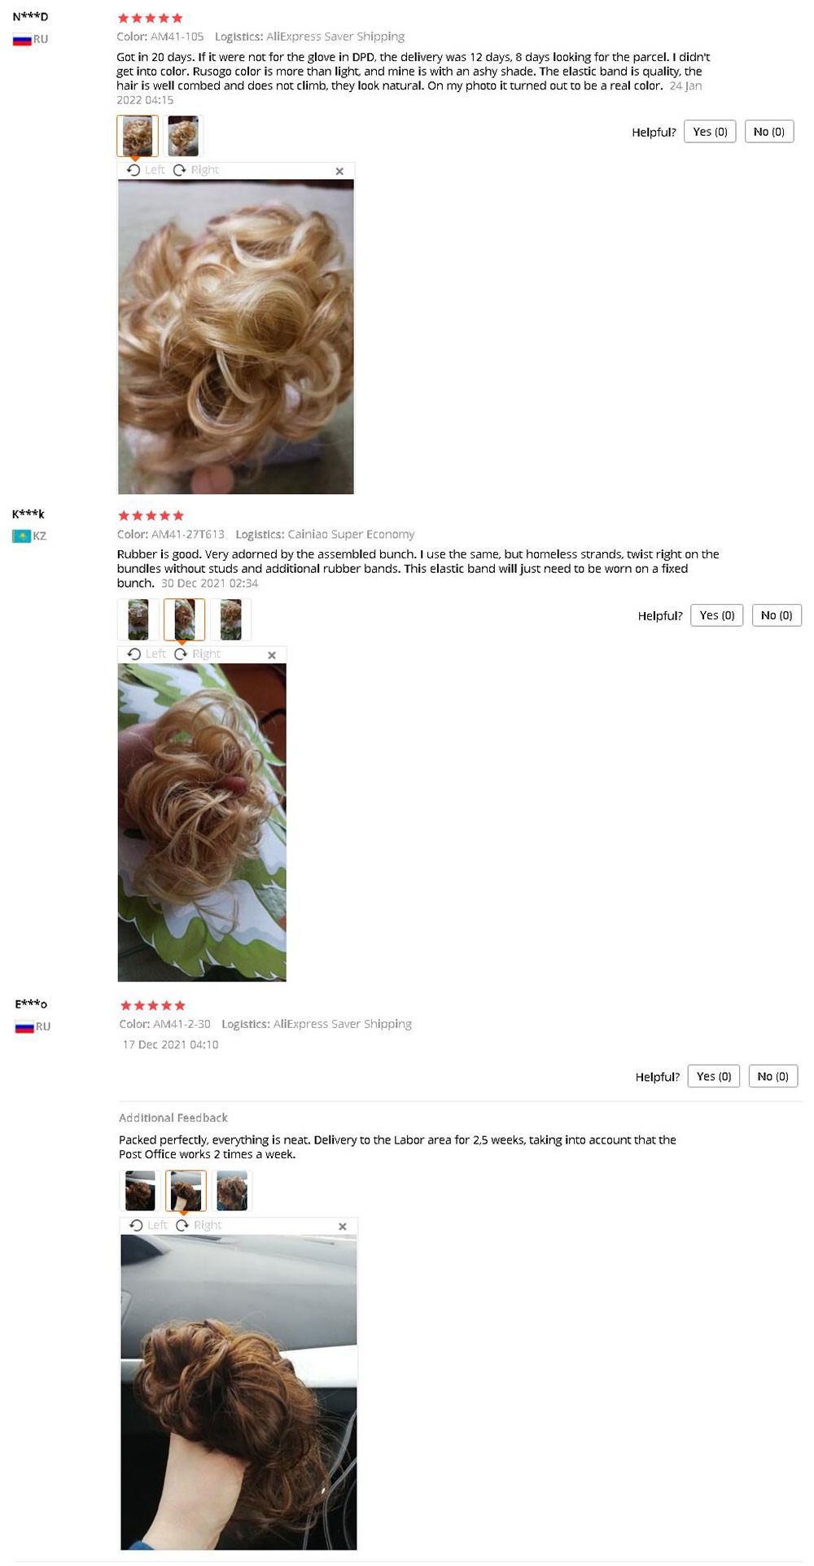Image resolution: width=814 pixels, height=1566 pixels.
Task: Rotate K***k's photo left
Action: pyautogui.click(x=147, y=654)
